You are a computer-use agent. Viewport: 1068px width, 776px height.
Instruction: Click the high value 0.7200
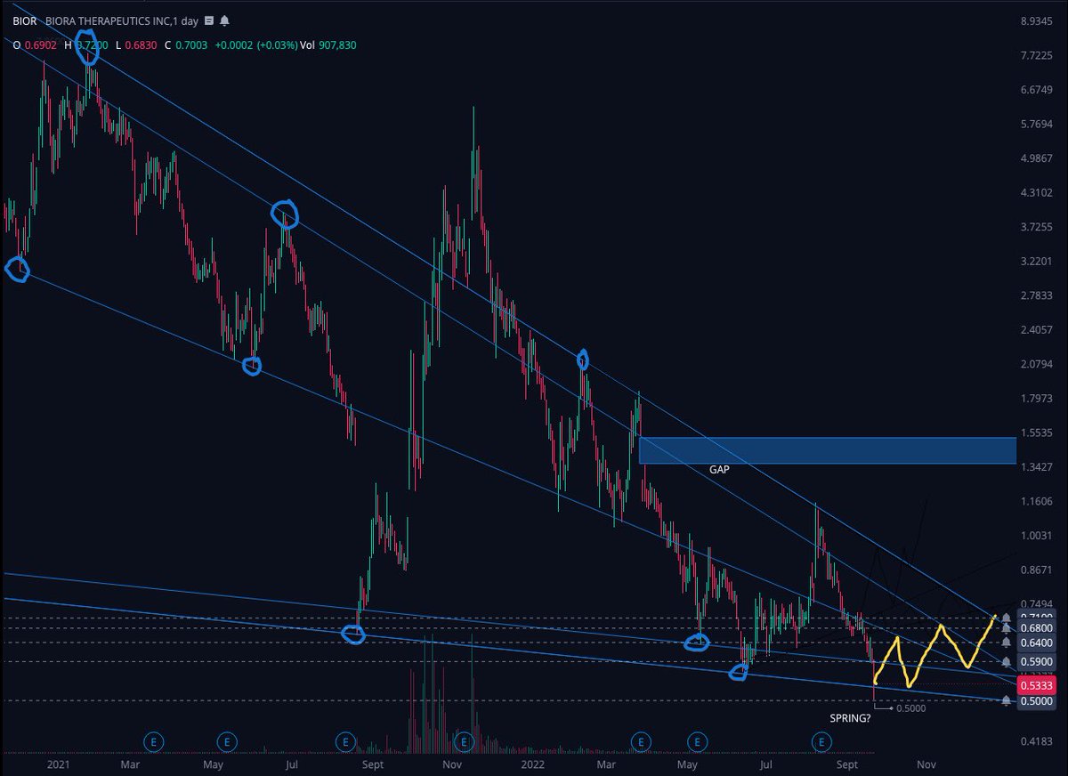point(92,44)
